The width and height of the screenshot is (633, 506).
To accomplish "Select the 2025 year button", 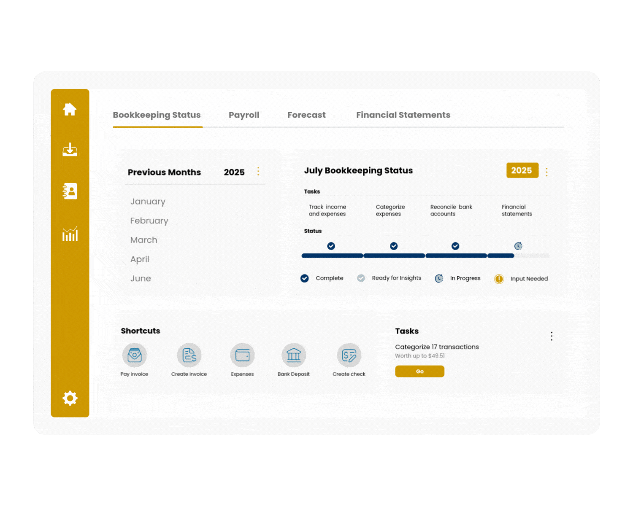I will coord(522,170).
